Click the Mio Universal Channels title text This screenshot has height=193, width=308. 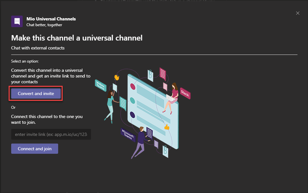point(51,19)
